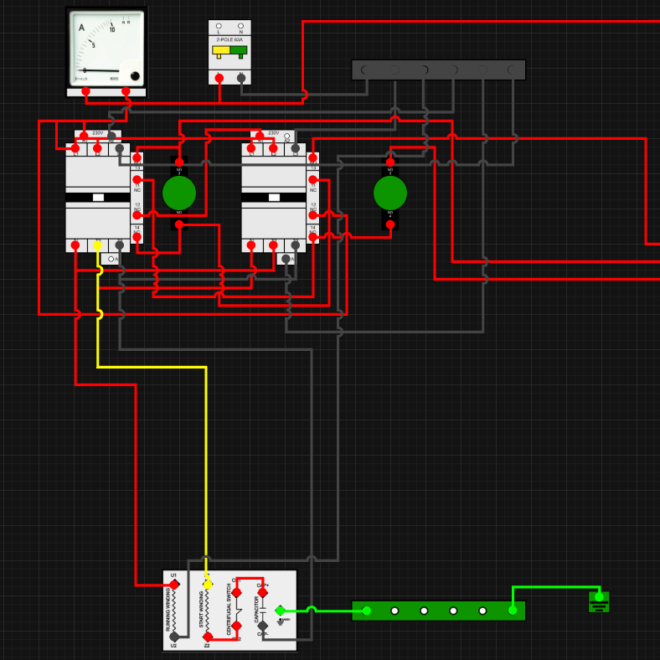
Task: Select the breaker's bottom gray output terminal
Action: [x=241, y=78]
